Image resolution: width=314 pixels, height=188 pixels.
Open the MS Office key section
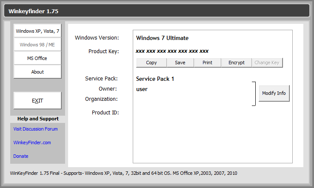click(x=37, y=58)
